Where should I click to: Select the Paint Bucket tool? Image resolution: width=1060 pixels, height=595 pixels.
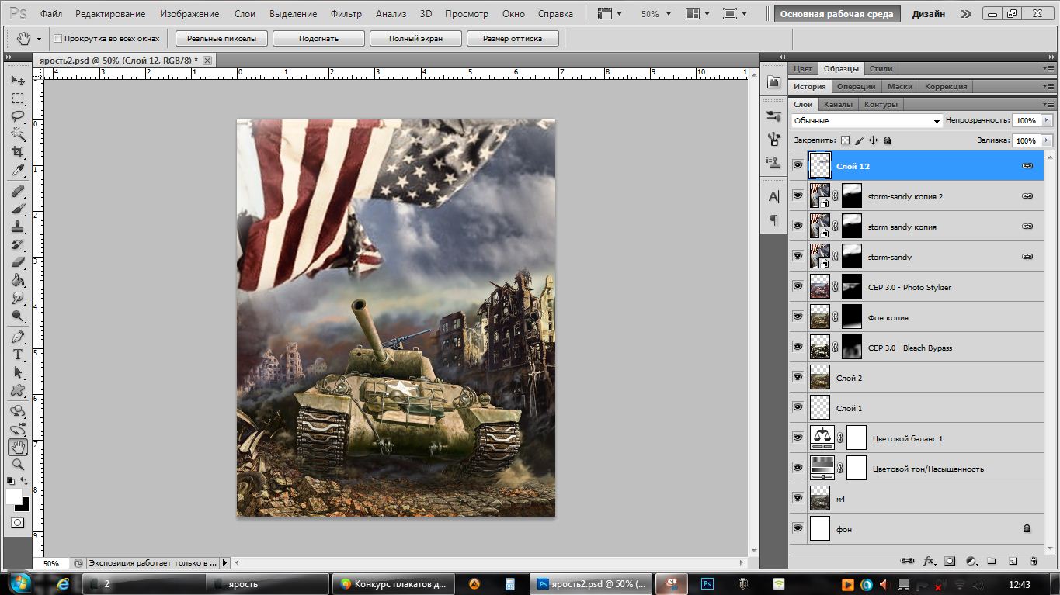(x=18, y=280)
